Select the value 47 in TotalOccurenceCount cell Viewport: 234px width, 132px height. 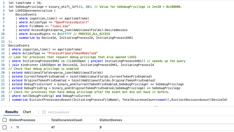(x=53, y=127)
